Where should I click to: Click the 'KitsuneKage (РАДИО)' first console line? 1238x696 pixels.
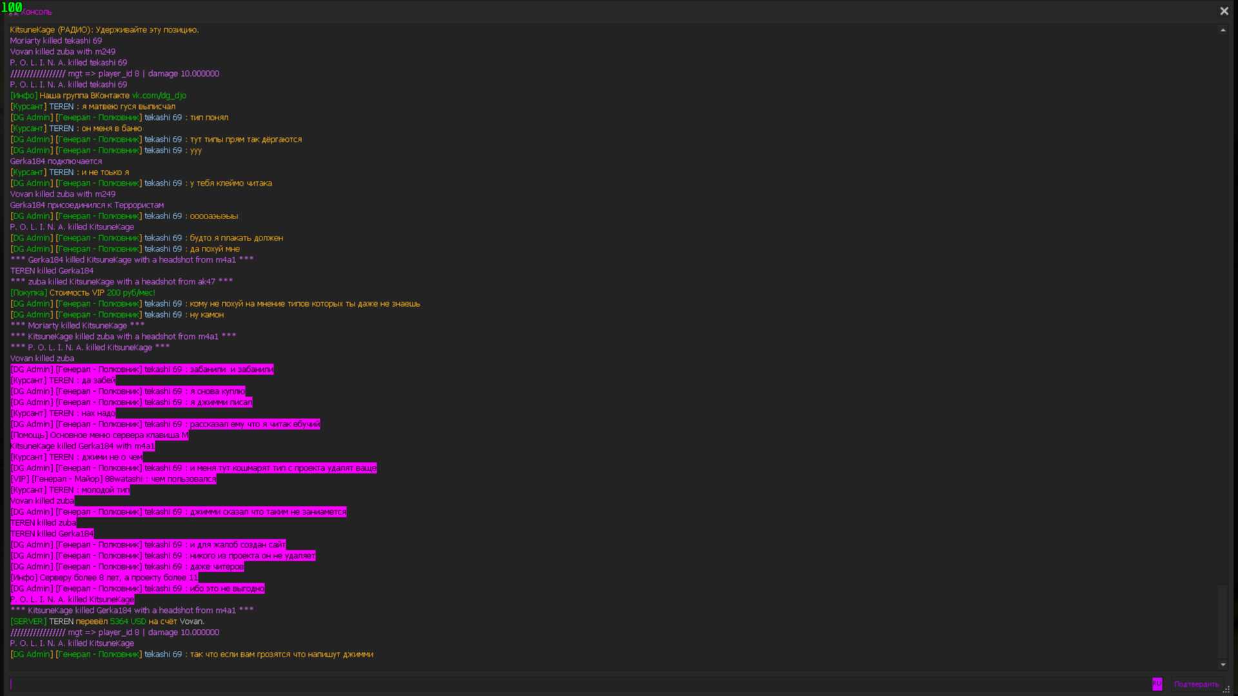[x=104, y=30]
